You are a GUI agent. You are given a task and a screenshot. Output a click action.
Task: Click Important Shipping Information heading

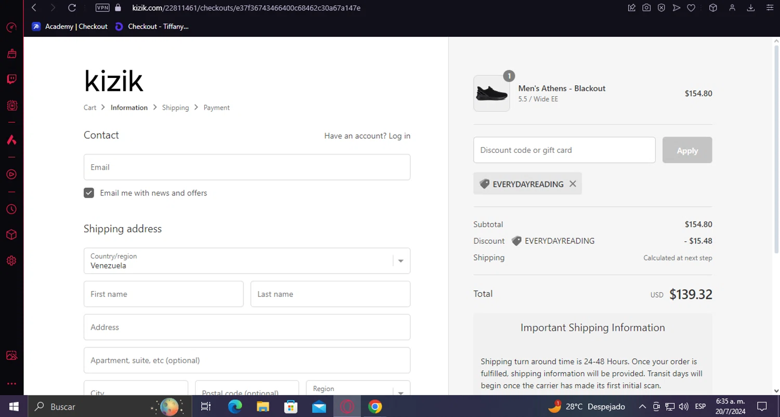pos(593,328)
